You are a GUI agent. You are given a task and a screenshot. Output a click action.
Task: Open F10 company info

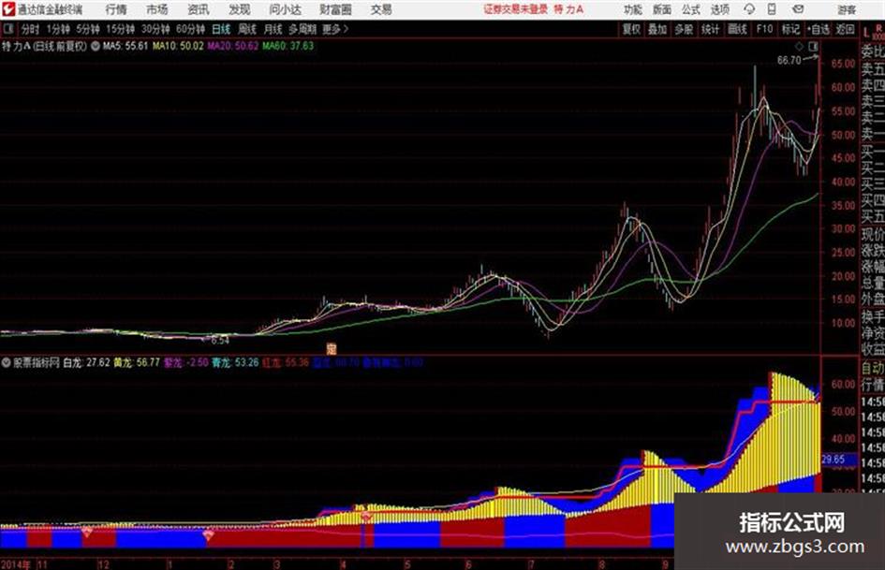[765, 29]
